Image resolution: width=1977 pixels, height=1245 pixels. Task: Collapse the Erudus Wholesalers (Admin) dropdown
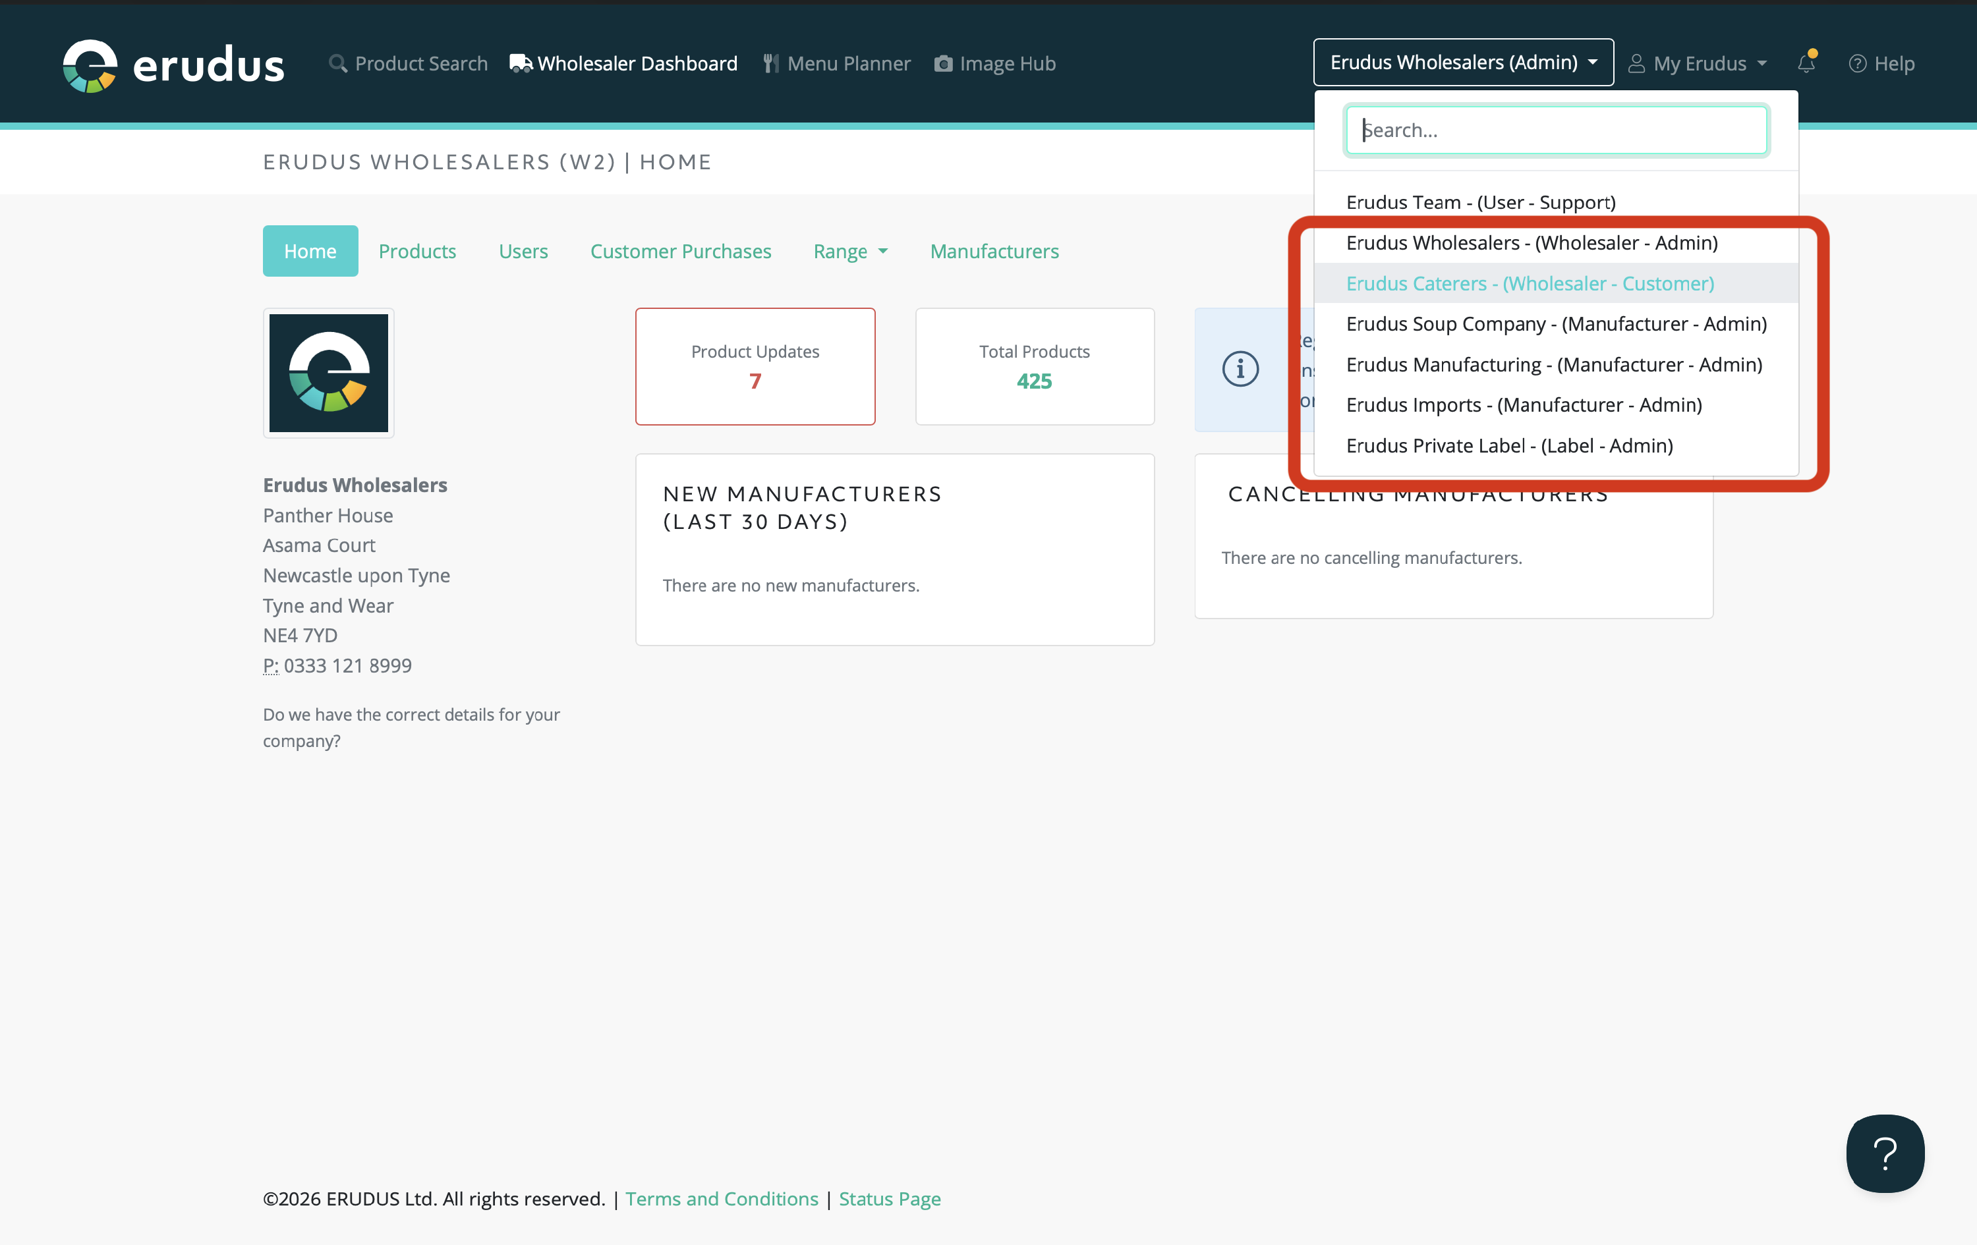click(1463, 63)
